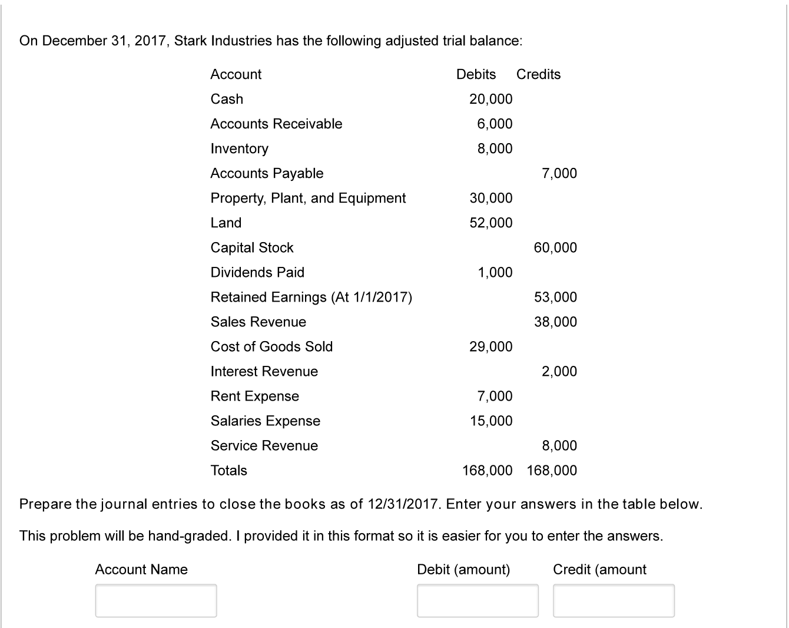Click the "Debit (amount)" column label

tap(463, 570)
